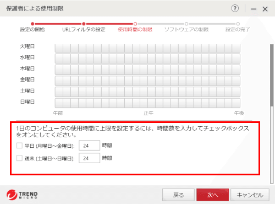Click the 戻る back button
The height and width of the screenshot is (204, 275).
tap(178, 195)
